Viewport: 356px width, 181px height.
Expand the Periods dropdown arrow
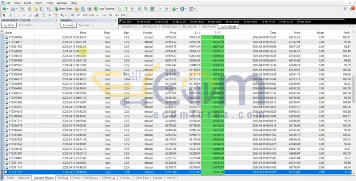tap(186, 9)
